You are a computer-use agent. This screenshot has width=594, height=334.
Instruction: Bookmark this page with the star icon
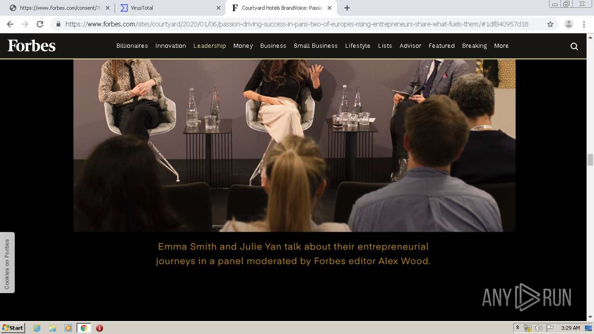coord(550,24)
